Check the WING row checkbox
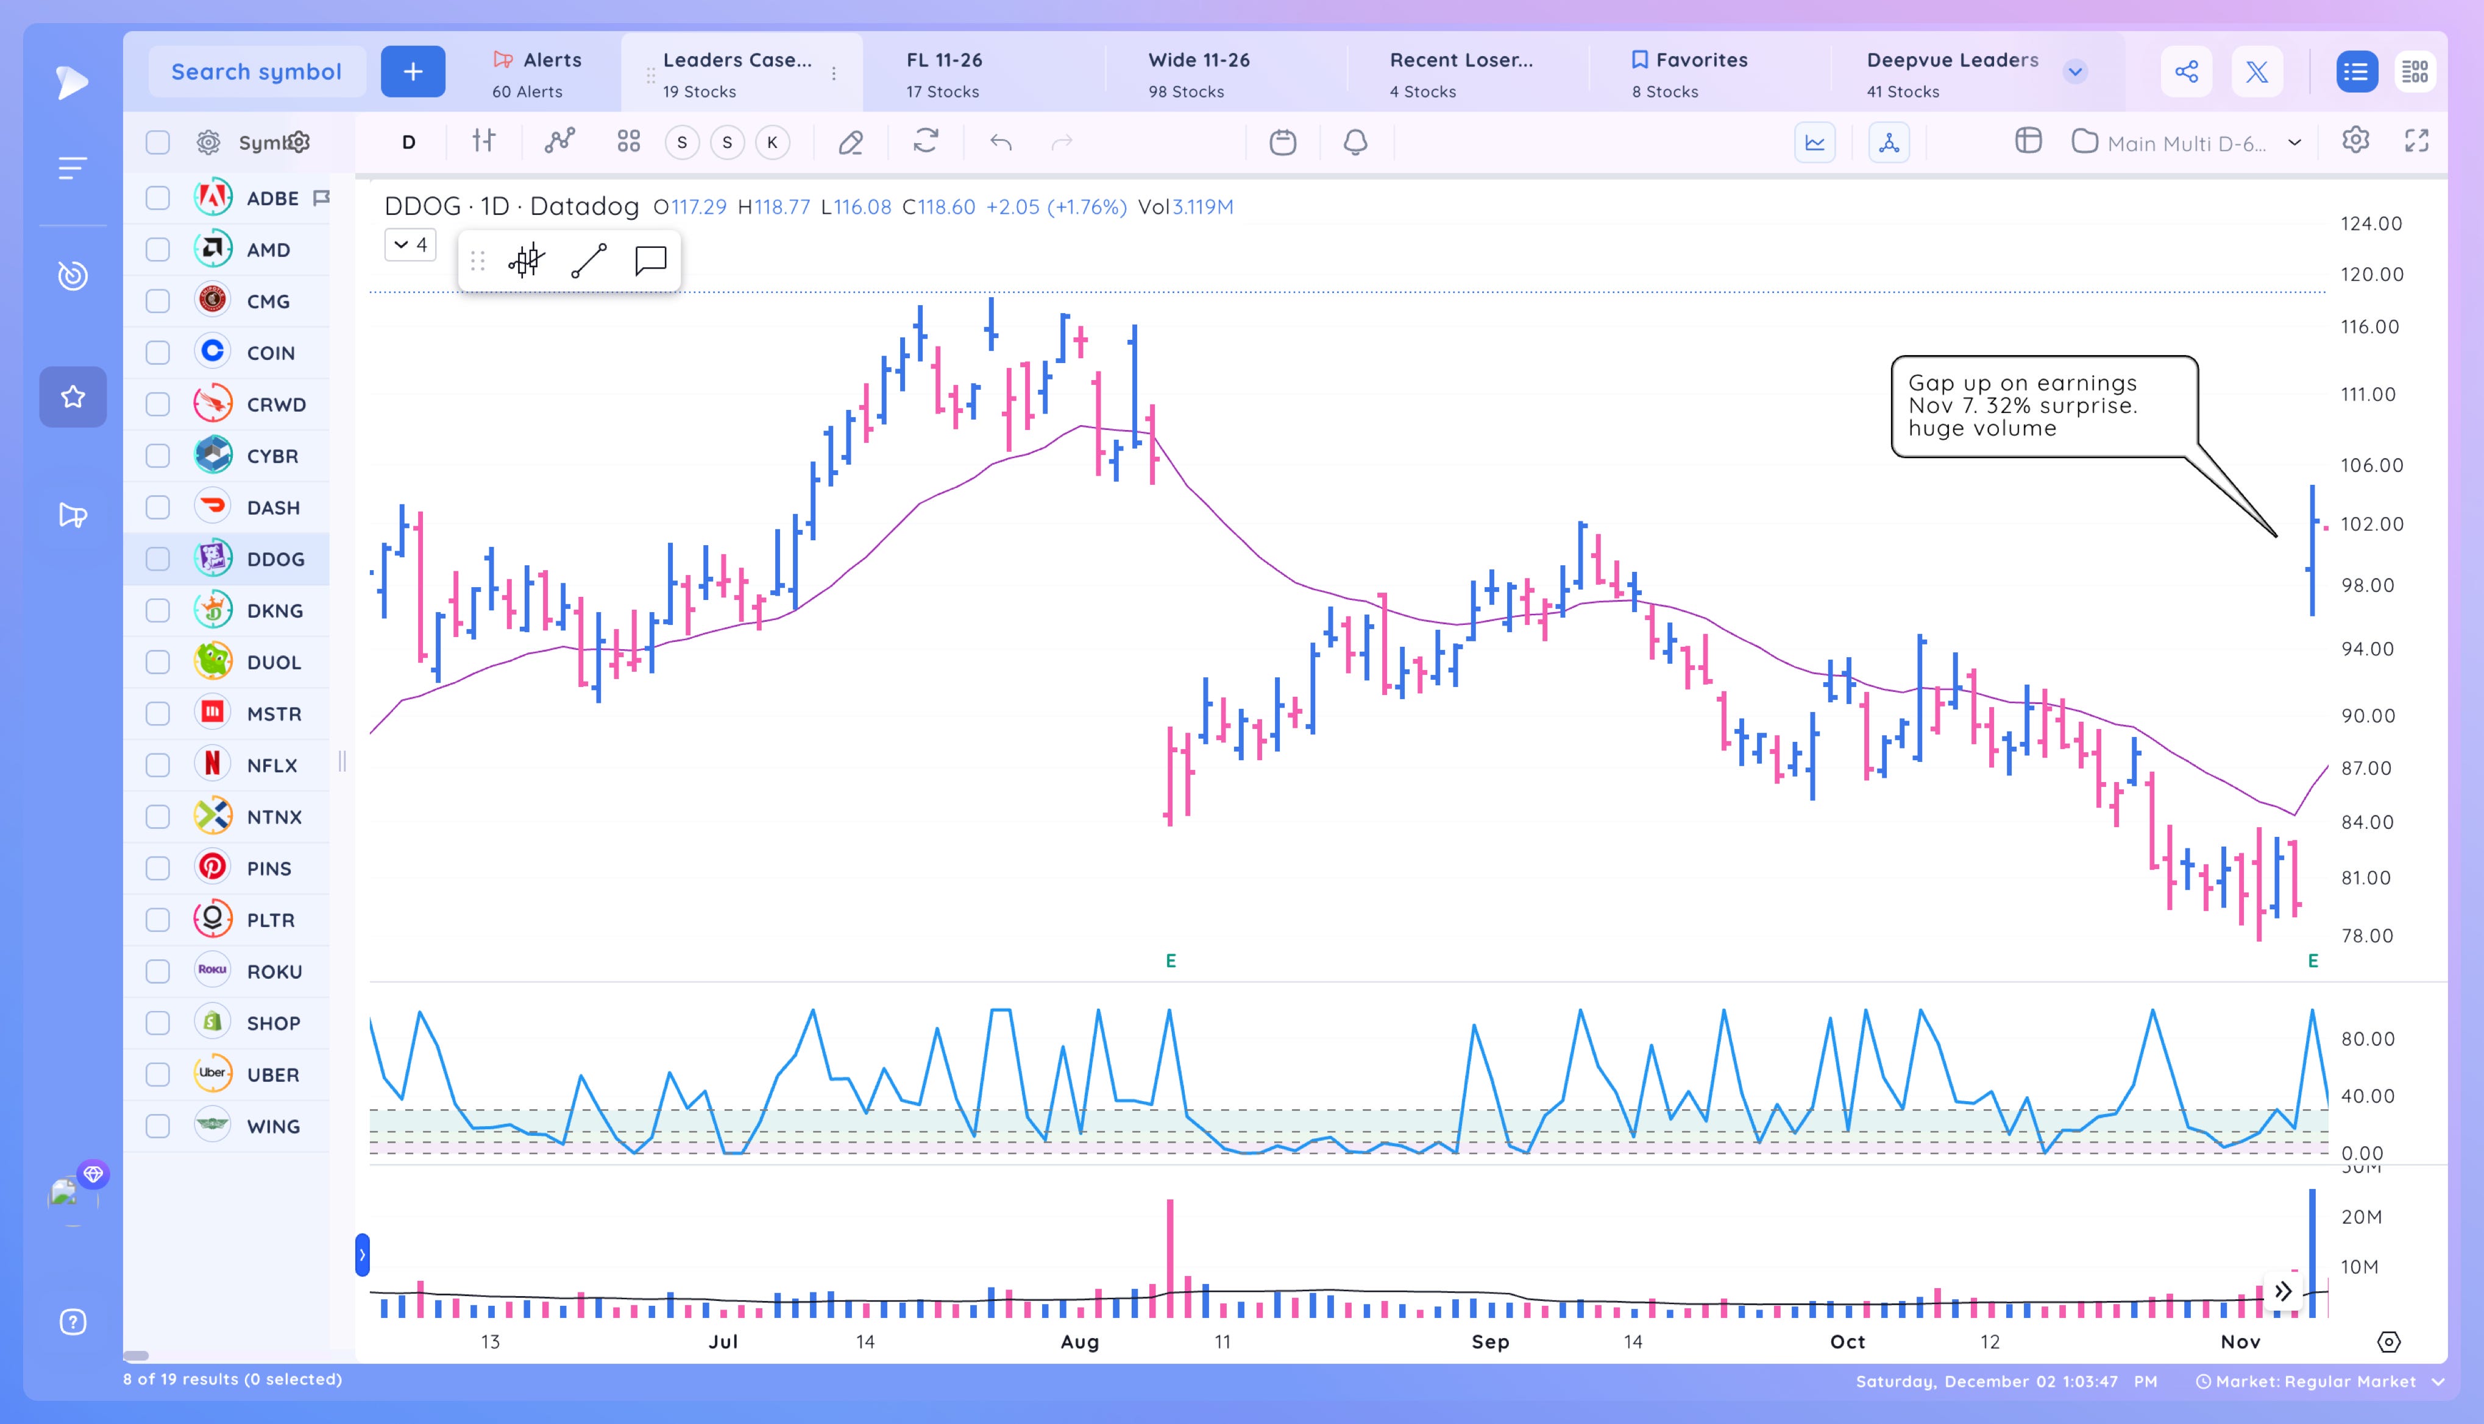Screen dimensions: 2484x1424 [157, 1127]
